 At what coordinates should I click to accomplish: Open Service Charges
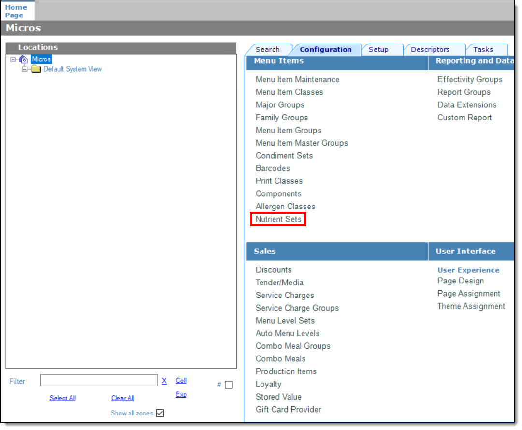(285, 295)
